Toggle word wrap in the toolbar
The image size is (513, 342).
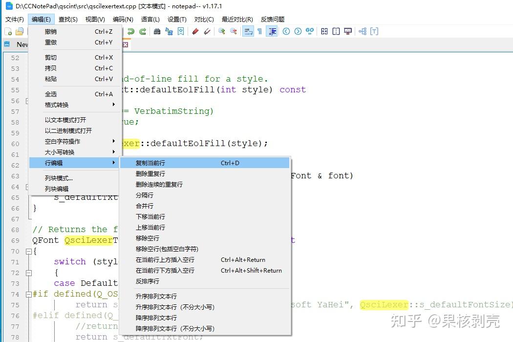coord(247,31)
